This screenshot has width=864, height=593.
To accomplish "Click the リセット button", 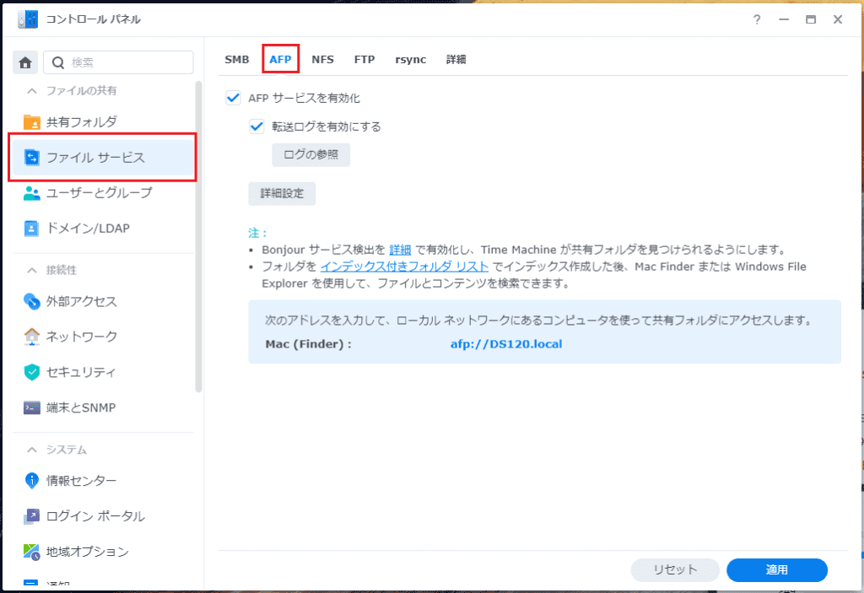I will (675, 570).
